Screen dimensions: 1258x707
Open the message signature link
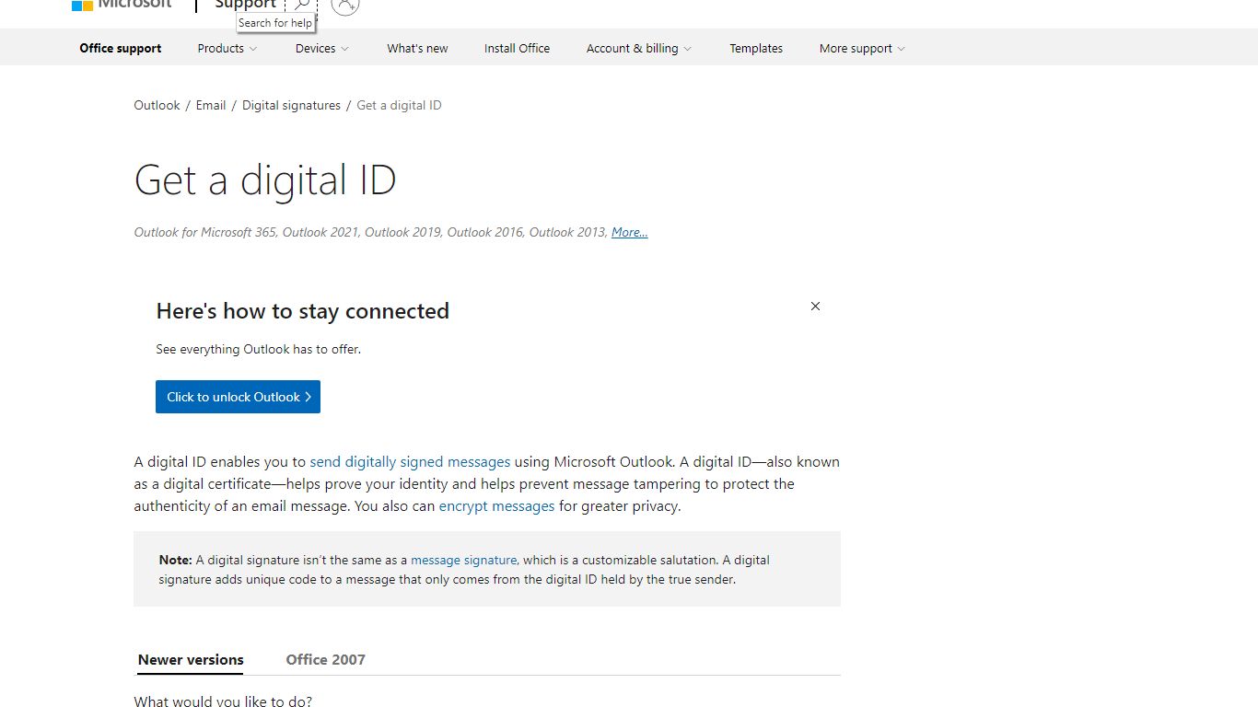click(463, 560)
